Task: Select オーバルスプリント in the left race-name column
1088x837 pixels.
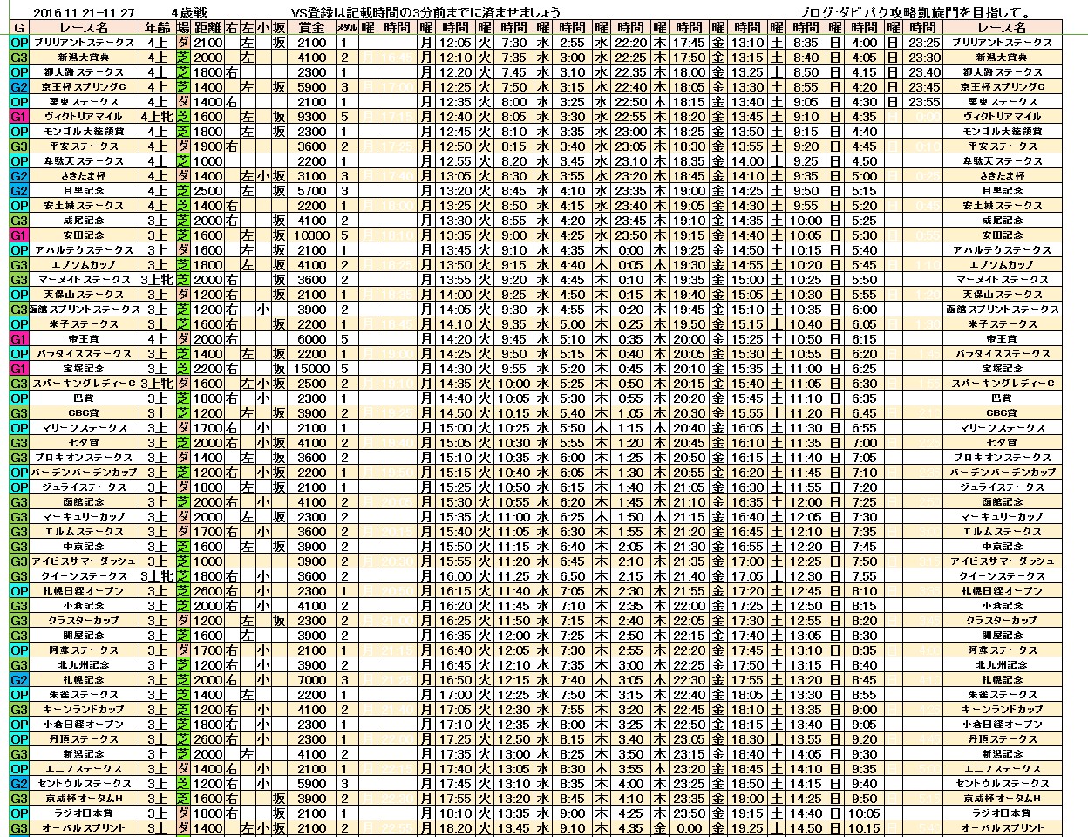Action: click(84, 828)
